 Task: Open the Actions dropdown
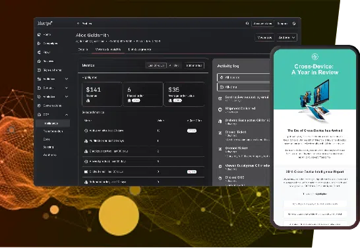(287, 38)
